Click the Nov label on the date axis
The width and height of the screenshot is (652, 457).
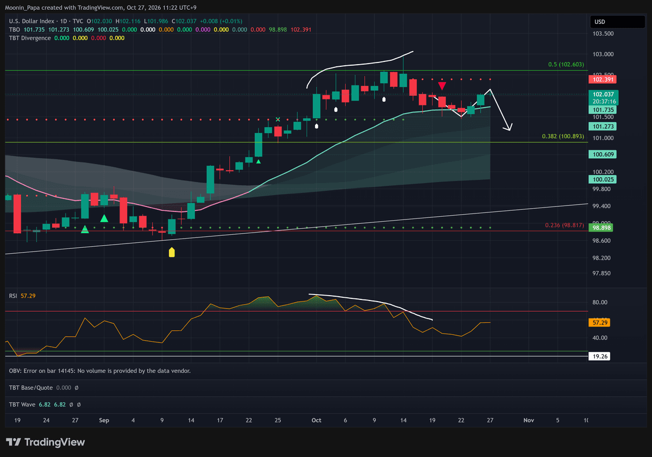click(x=529, y=420)
